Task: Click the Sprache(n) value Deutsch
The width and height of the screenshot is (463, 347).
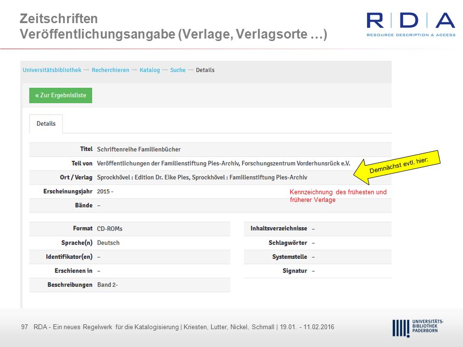Action: (109, 242)
